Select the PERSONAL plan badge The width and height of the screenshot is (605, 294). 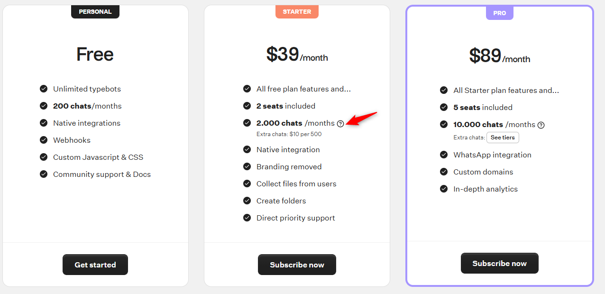click(x=95, y=12)
